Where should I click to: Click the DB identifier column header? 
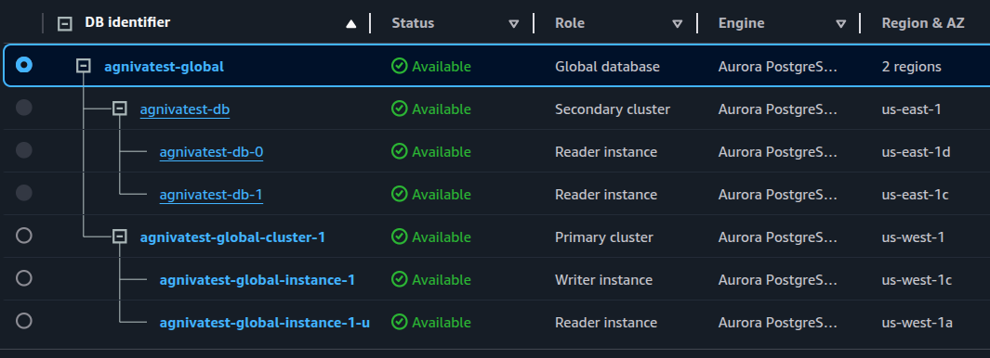coord(127,22)
